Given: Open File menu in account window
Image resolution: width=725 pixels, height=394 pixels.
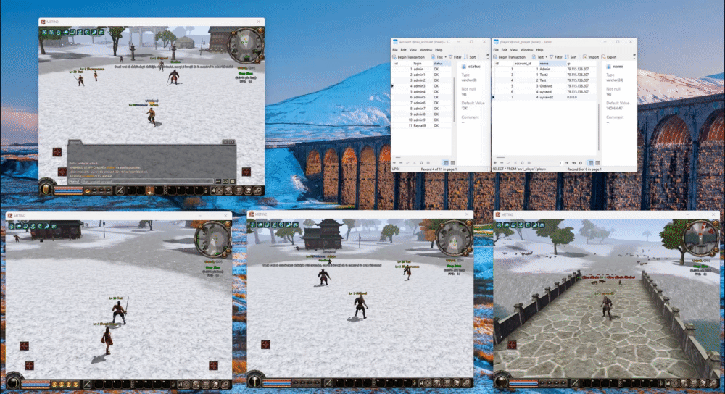Looking at the screenshot, I should [x=395, y=50].
